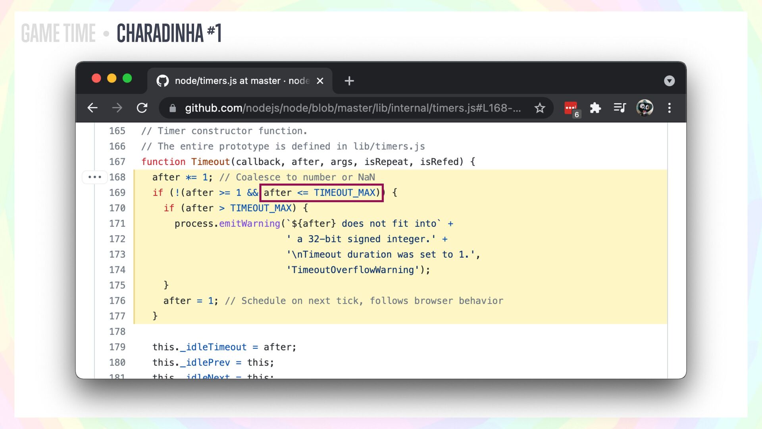Click 'TIMEOUT_MAX' in line 170

[261, 208]
